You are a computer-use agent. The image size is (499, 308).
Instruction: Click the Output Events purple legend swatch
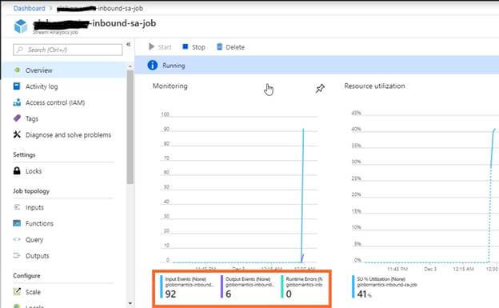[222, 287]
